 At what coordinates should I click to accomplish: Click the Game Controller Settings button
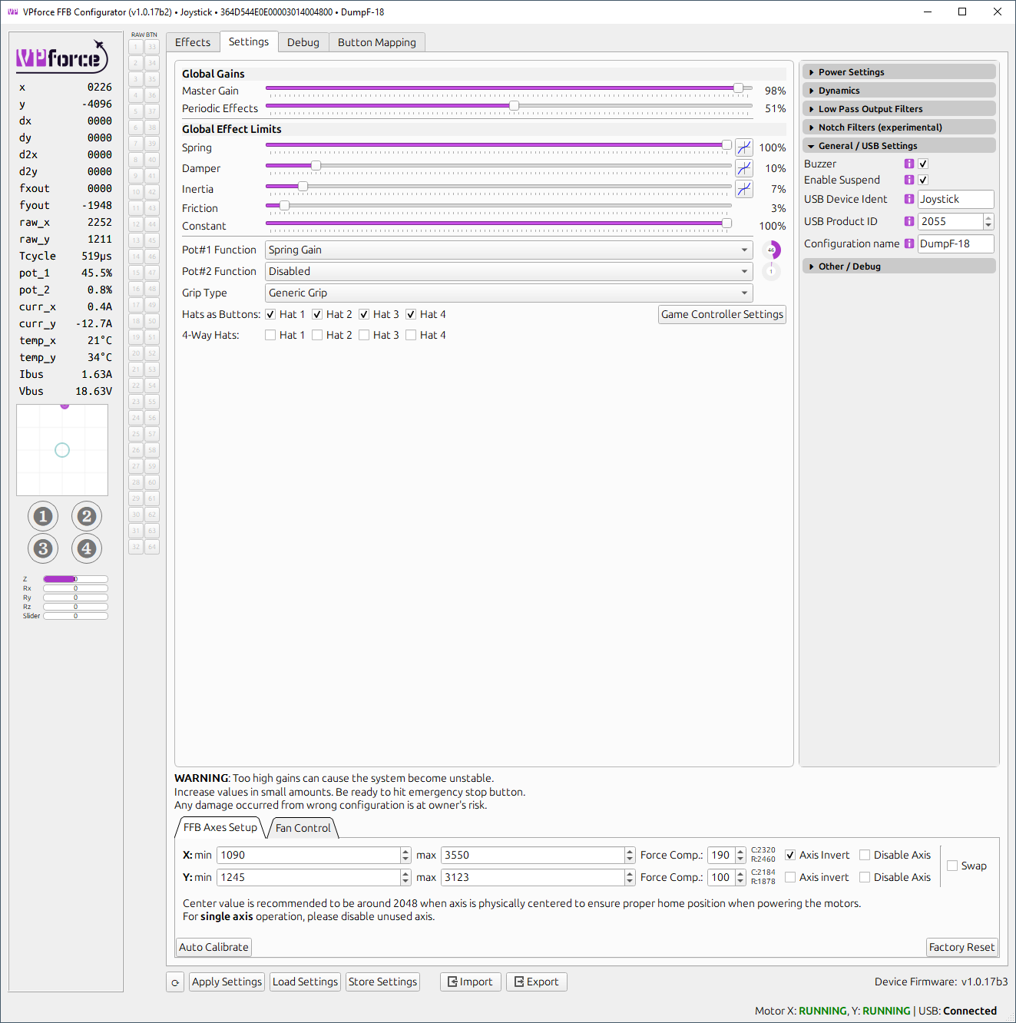pos(721,314)
